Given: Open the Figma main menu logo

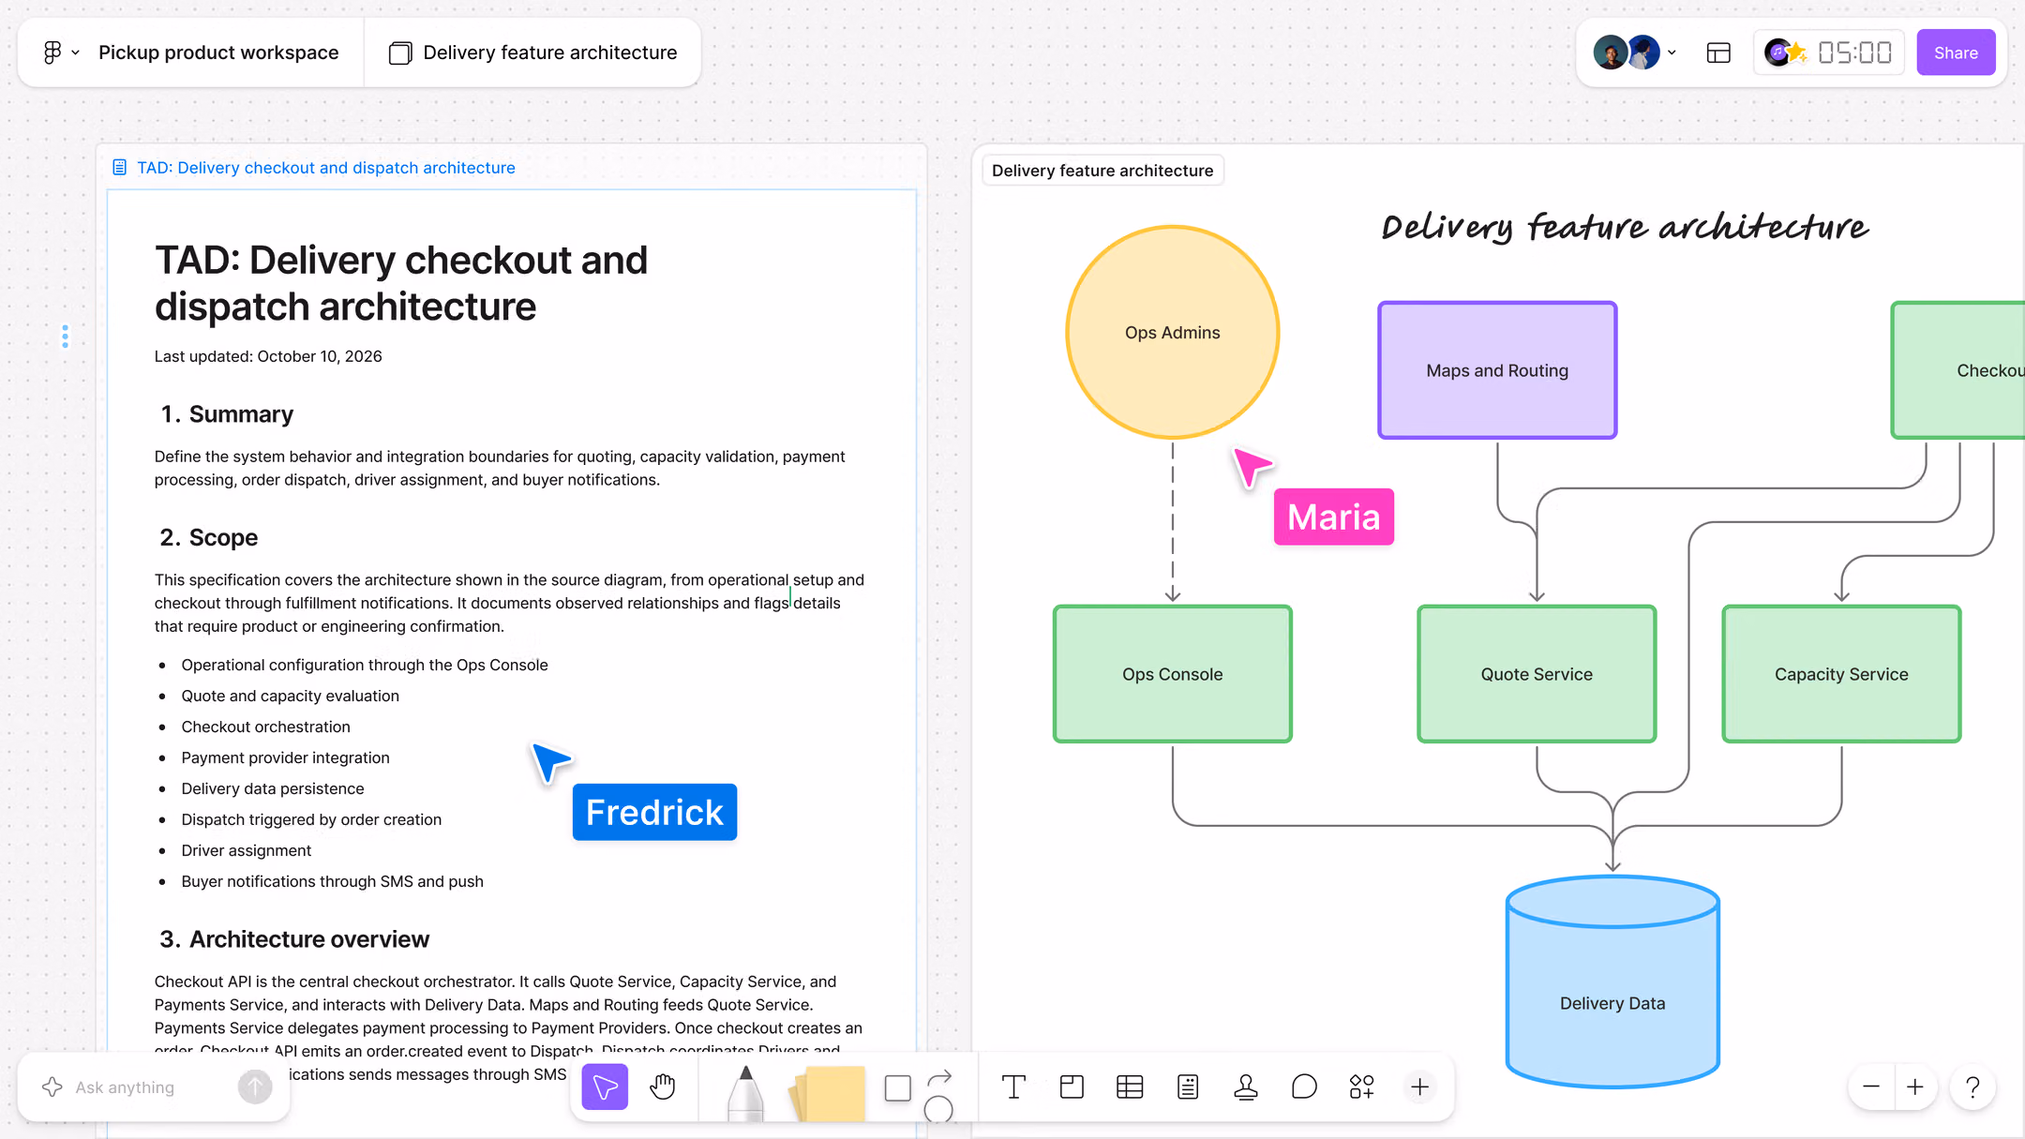Looking at the screenshot, I should pos(53,52).
